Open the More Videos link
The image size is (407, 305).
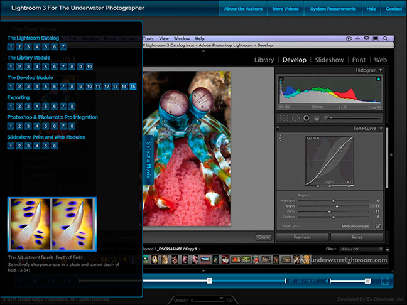[285, 9]
